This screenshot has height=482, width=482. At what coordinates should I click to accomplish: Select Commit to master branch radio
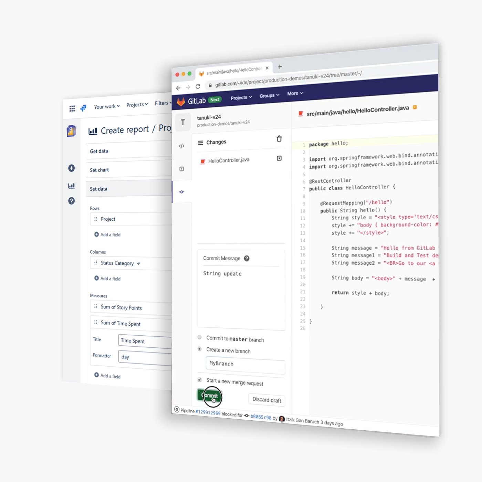click(199, 337)
